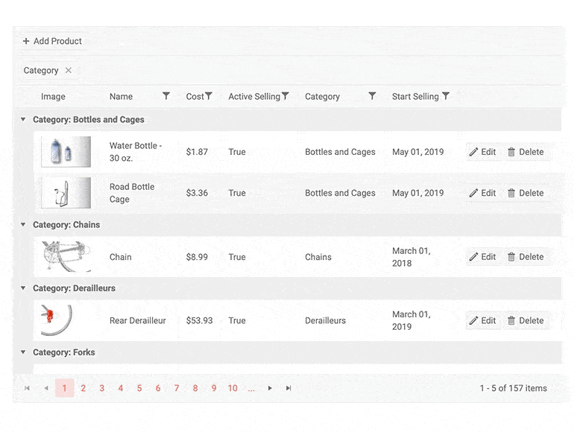Open the Cost column filter
Image resolution: width=574 pixels, height=432 pixels.
point(208,96)
